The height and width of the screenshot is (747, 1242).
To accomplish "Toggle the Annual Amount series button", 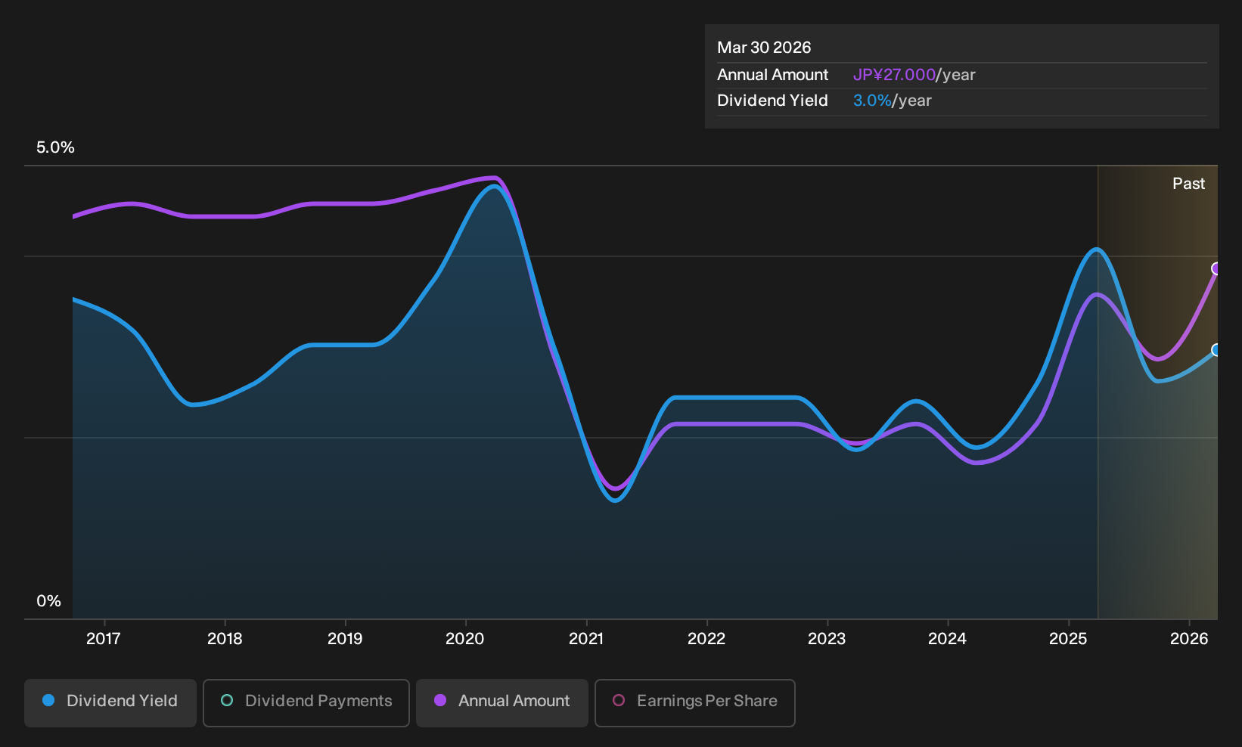I will (x=502, y=703).
